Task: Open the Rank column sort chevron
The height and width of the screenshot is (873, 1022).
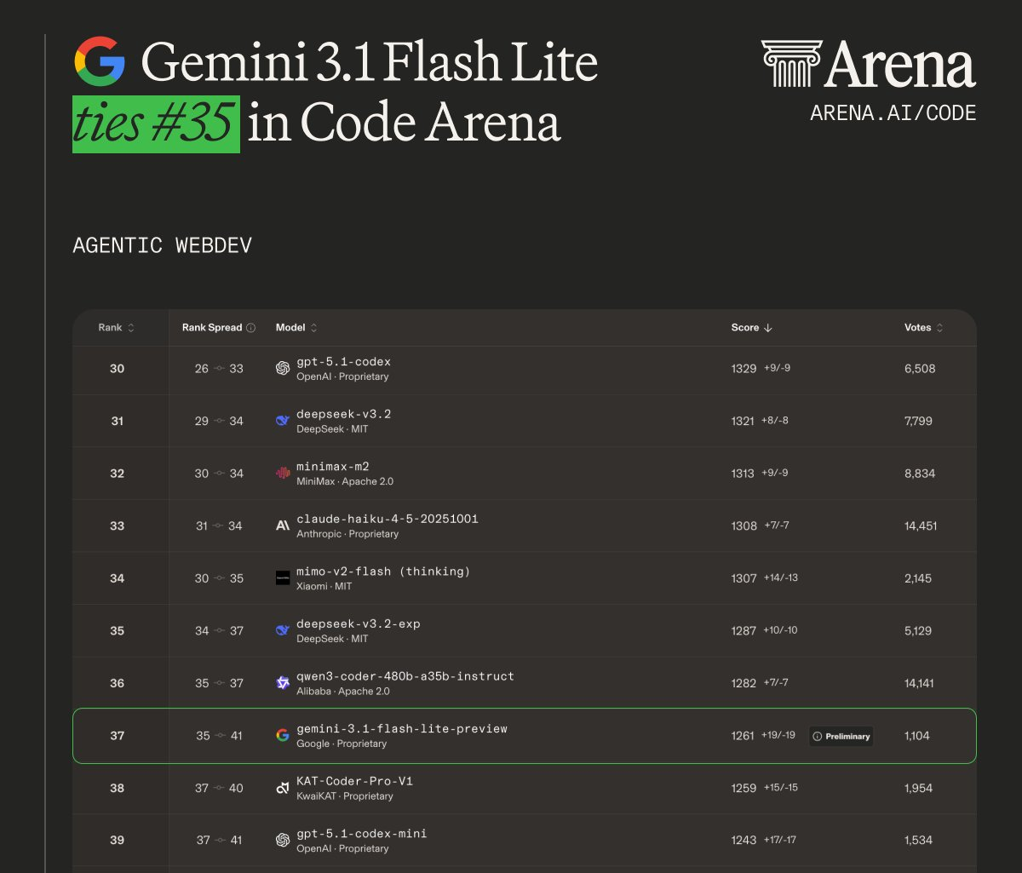Action: [x=131, y=327]
